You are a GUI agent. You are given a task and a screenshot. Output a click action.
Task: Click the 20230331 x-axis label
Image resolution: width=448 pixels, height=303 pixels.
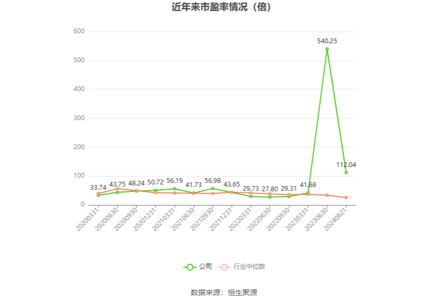point(297,219)
